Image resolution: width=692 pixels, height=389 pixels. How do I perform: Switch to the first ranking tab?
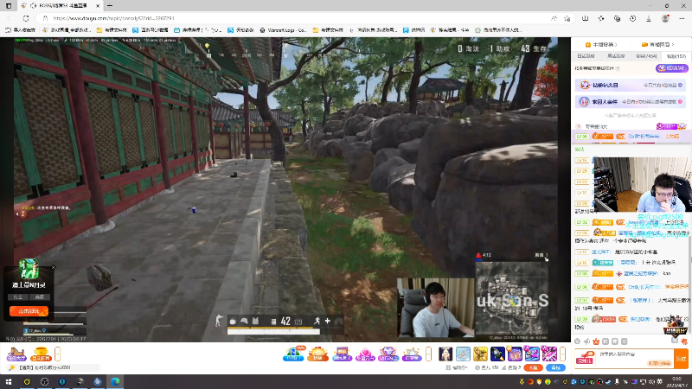click(x=586, y=56)
